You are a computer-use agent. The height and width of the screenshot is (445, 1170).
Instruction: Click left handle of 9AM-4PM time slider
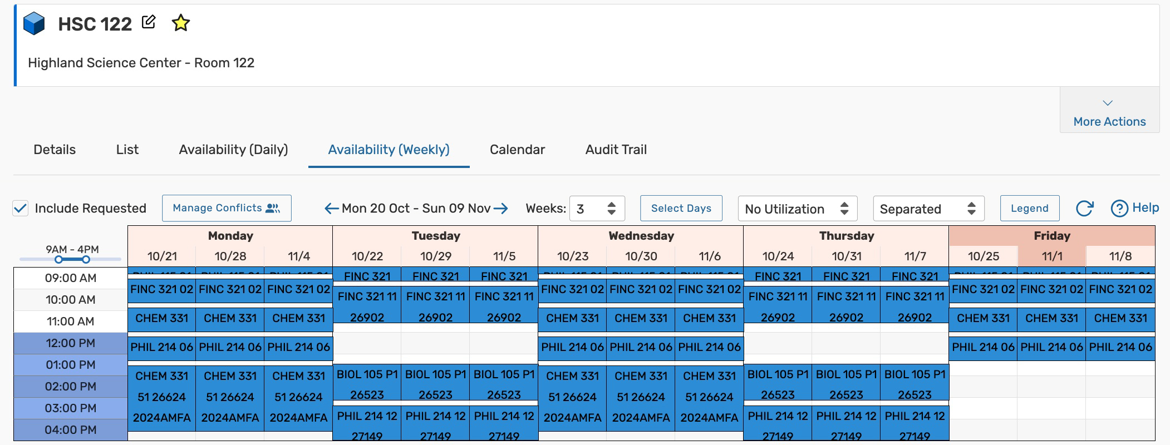[58, 259]
